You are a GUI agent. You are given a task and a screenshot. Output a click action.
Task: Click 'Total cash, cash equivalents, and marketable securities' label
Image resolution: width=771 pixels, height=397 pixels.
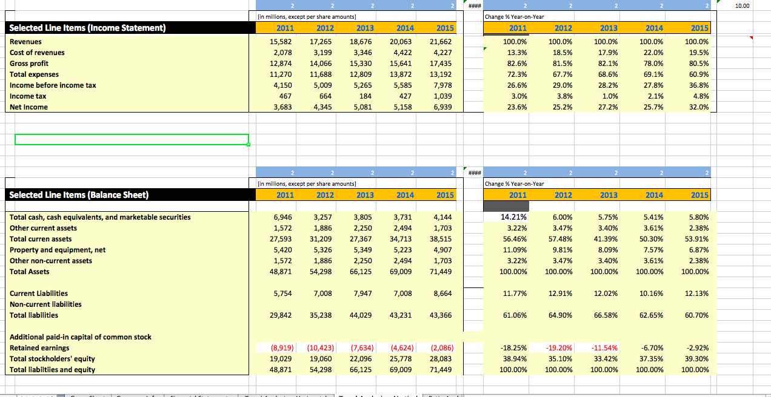tap(100, 217)
